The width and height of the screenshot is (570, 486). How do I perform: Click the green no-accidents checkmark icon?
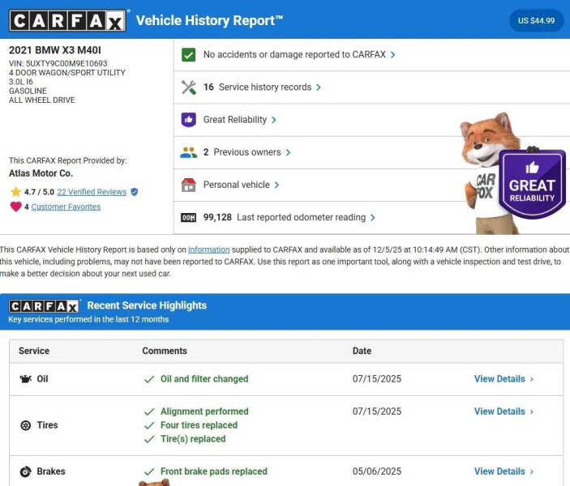click(188, 55)
